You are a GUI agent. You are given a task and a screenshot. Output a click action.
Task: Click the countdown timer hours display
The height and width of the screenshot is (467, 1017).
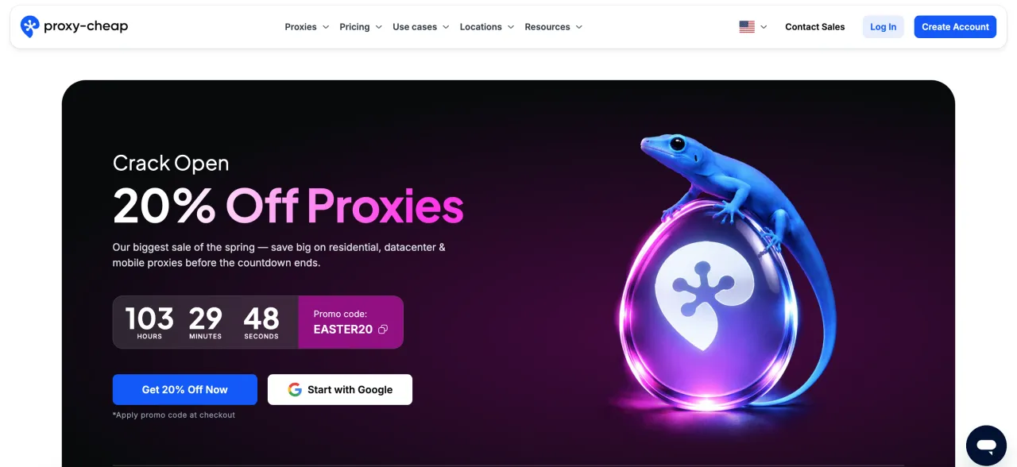pyautogui.click(x=149, y=322)
